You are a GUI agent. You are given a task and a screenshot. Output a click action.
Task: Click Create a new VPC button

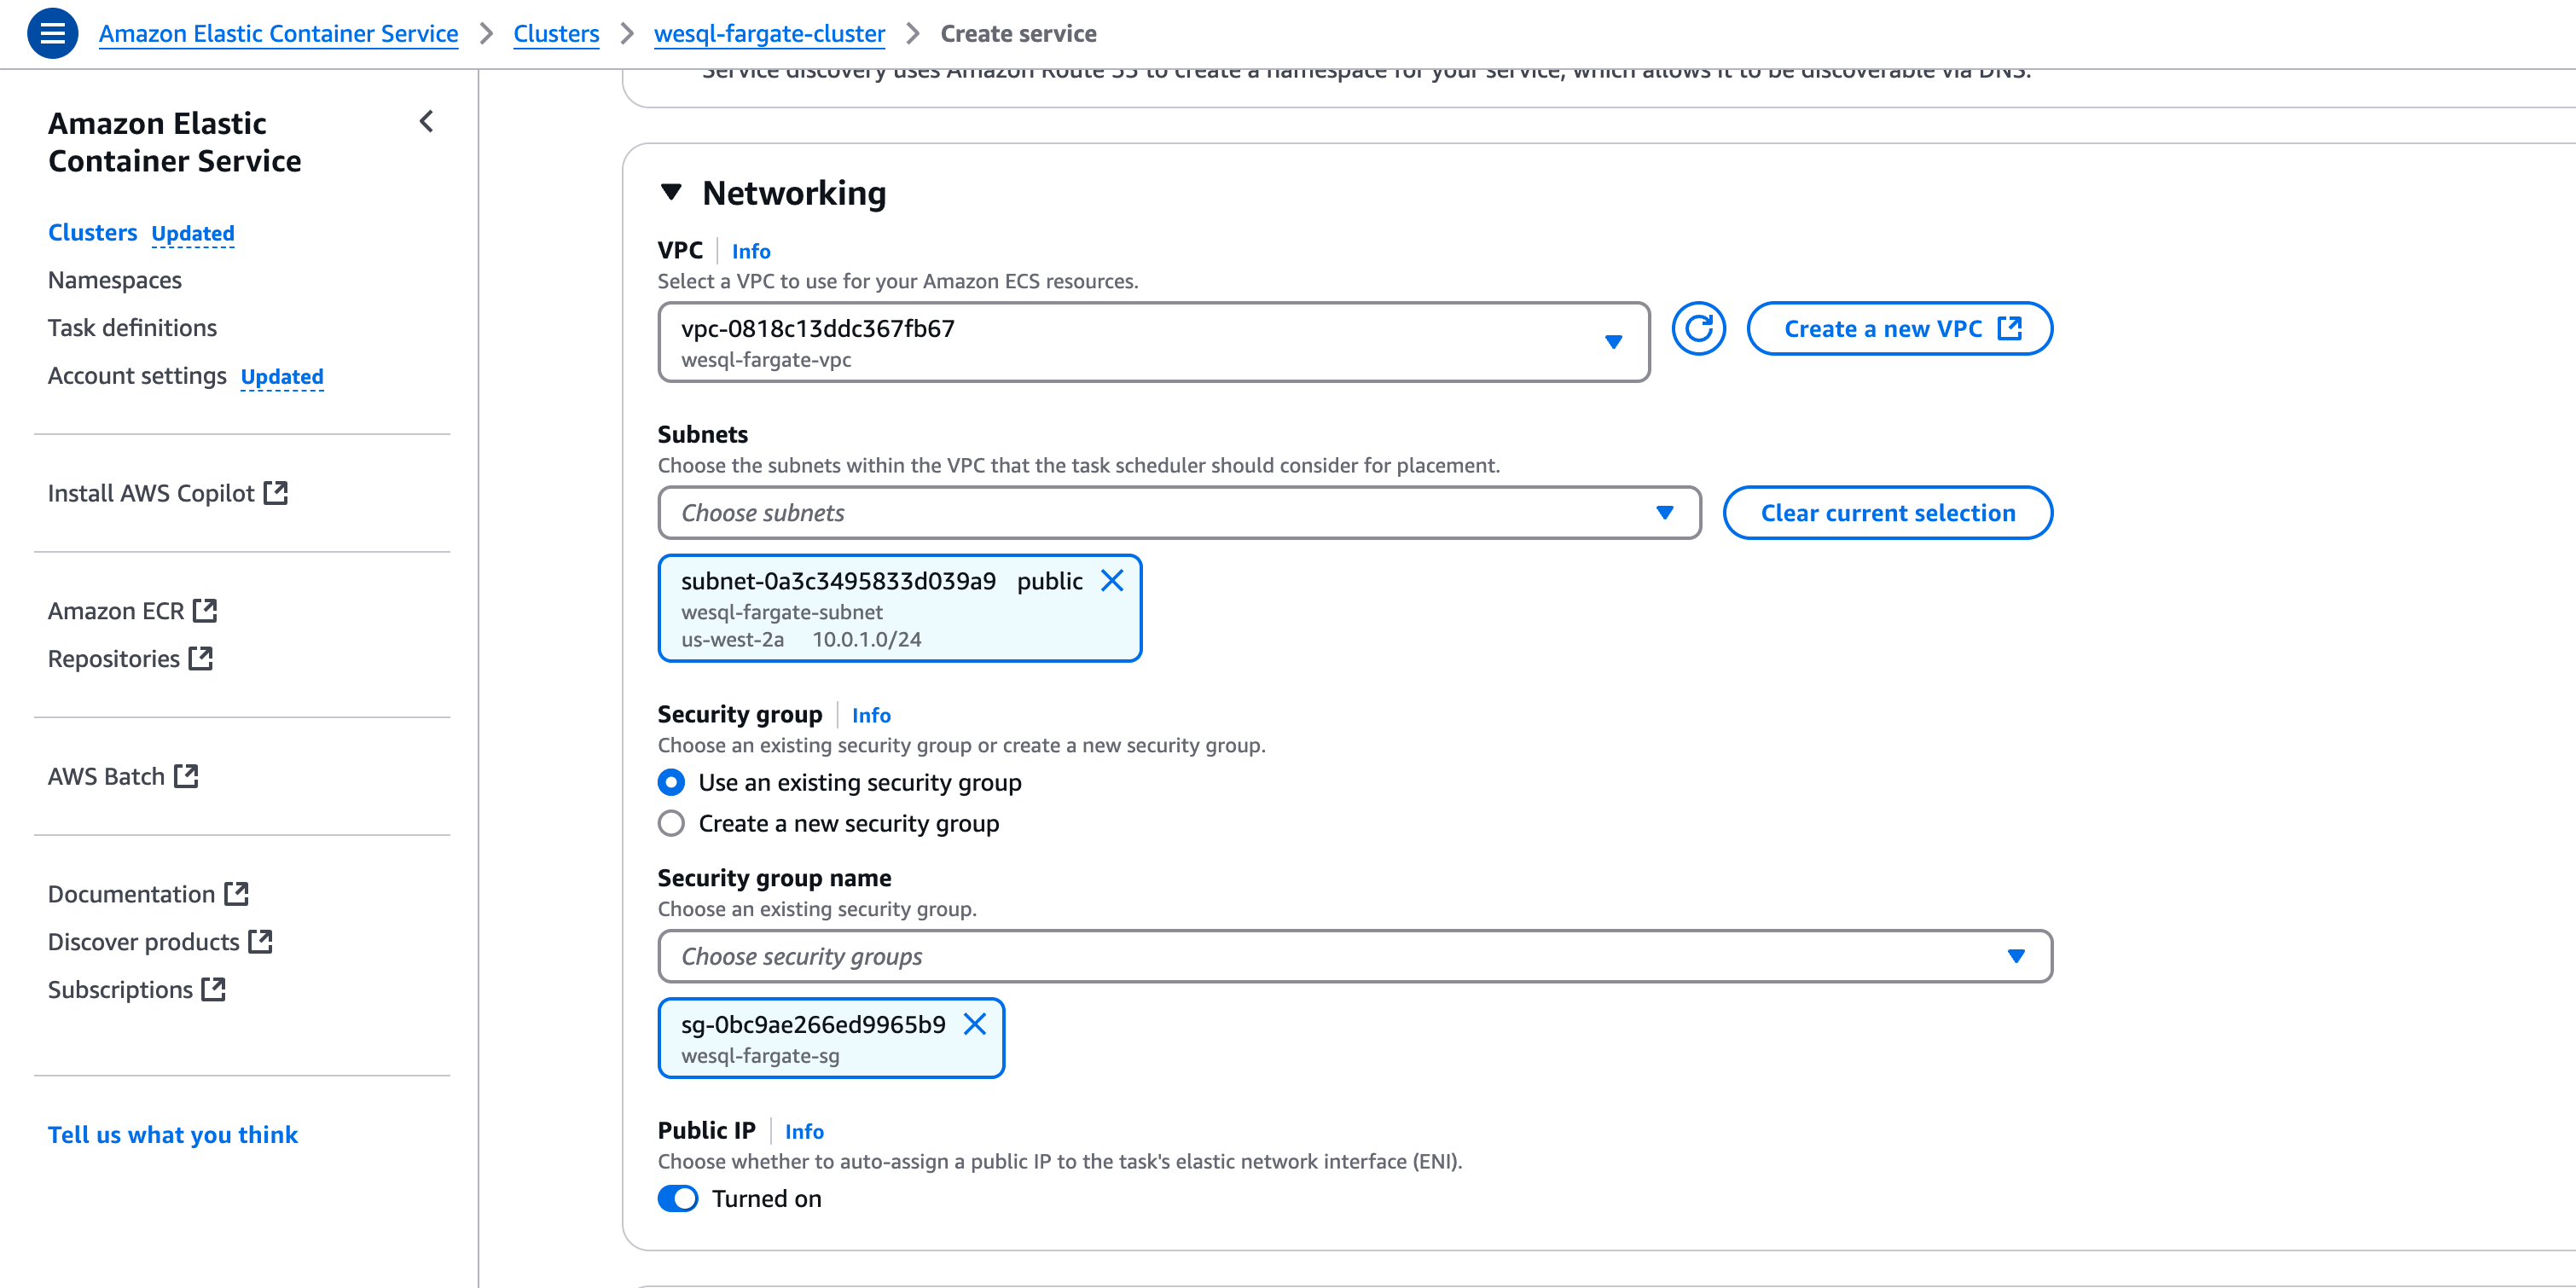(x=1899, y=328)
